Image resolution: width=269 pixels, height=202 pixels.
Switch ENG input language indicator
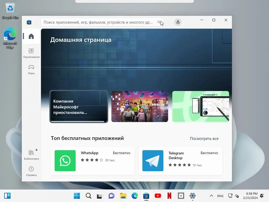[x=220, y=196]
